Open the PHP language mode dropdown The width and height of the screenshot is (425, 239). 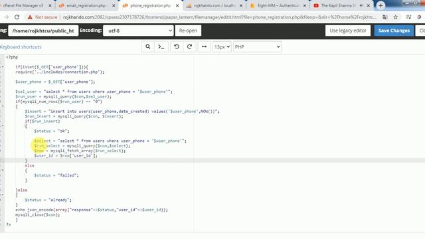click(x=257, y=47)
